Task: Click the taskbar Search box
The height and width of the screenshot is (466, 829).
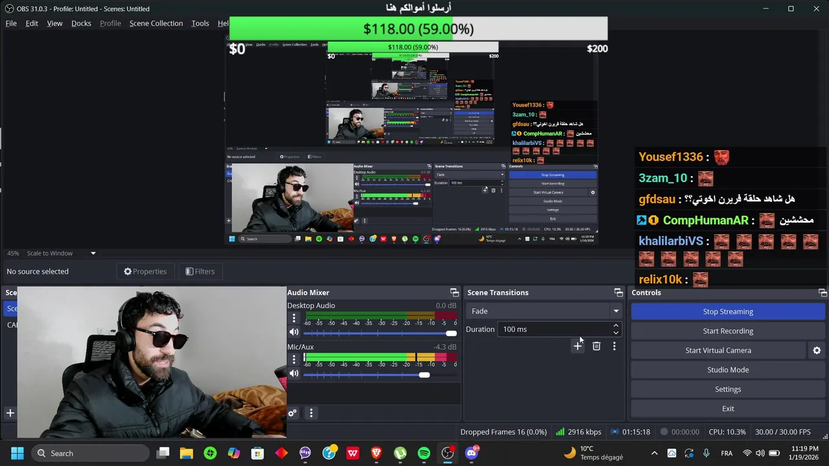Action: (x=89, y=453)
